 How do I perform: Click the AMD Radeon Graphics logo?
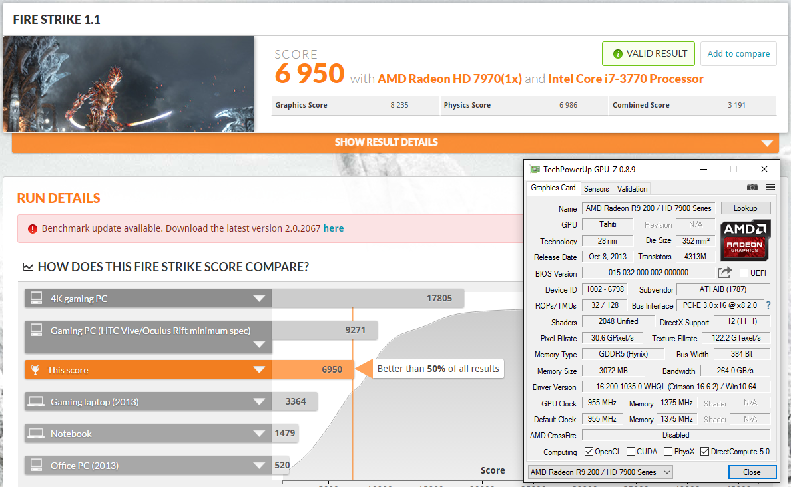(x=744, y=240)
